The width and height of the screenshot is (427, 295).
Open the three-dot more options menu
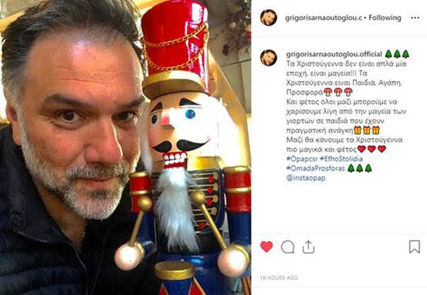point(415,18)
